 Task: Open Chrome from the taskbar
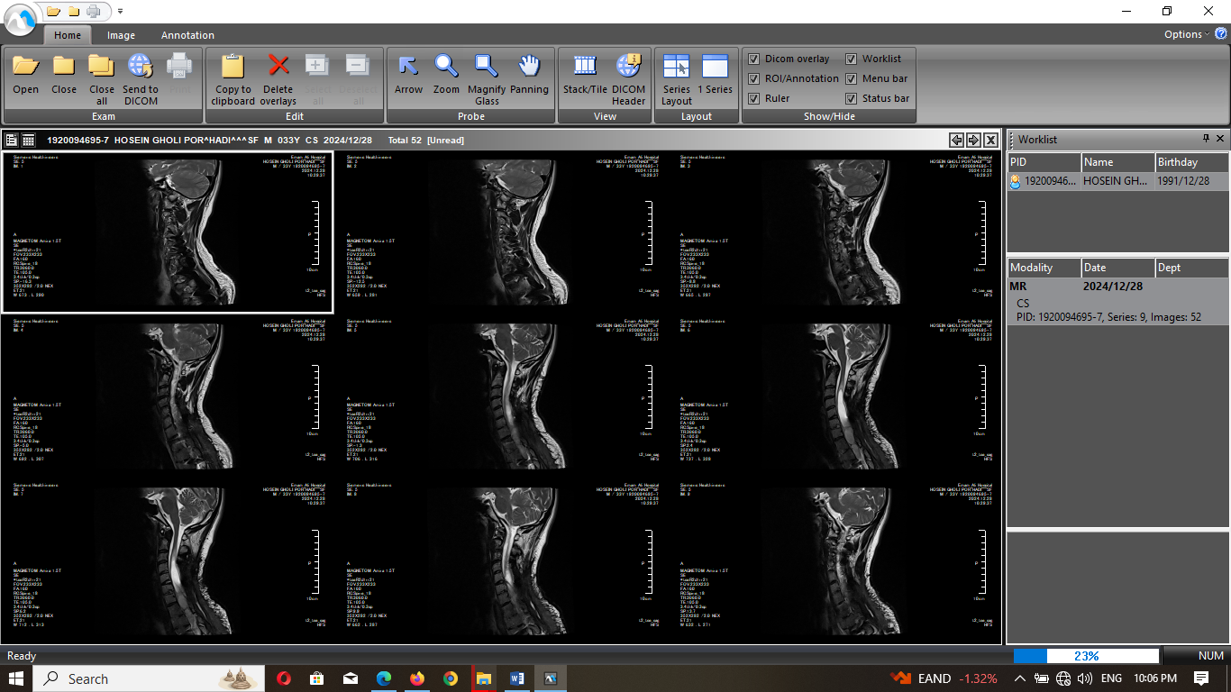click(450, 678)
